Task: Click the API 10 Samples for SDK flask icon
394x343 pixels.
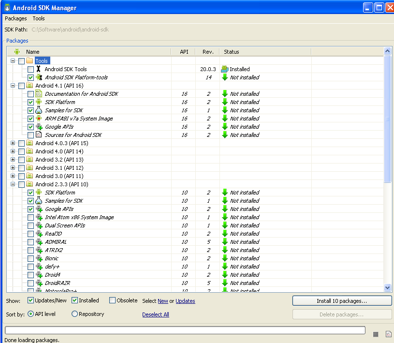Action: 39,201
